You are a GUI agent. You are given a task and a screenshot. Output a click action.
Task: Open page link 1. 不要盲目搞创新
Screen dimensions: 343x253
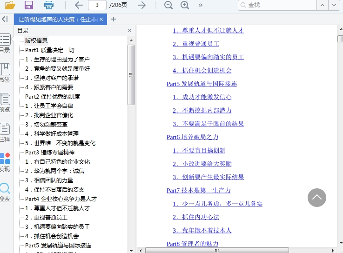click(199, 150)
